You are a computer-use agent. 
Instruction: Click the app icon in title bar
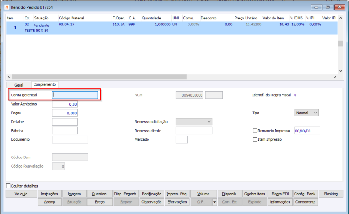7,7
